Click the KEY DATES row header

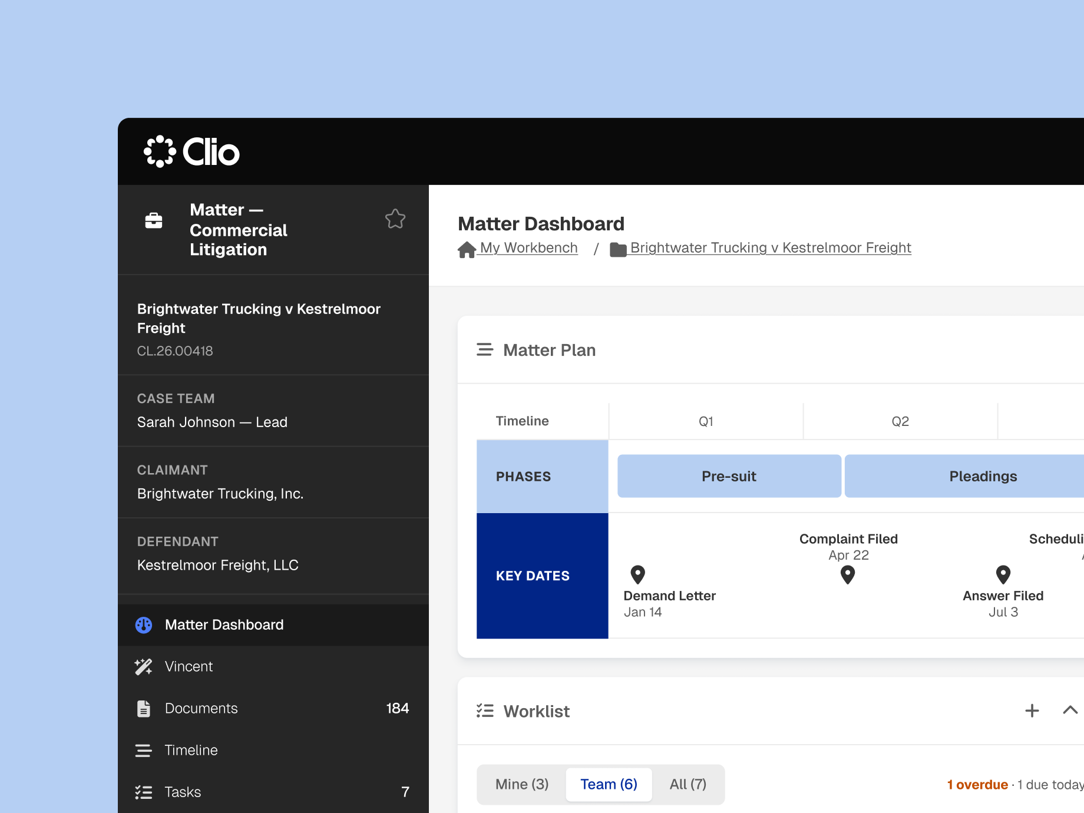pos(542,576)
